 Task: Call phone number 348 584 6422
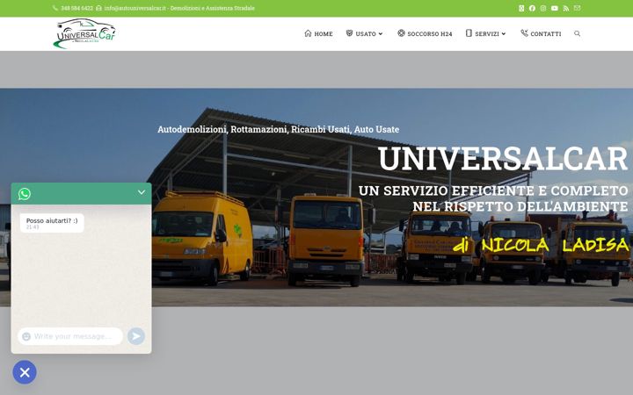point(76,8)
